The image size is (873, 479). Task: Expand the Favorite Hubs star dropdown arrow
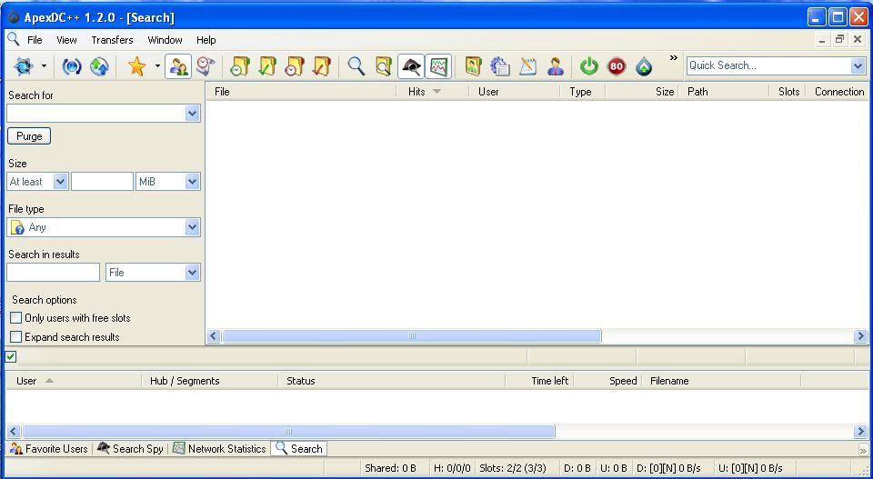click(157, 66)
